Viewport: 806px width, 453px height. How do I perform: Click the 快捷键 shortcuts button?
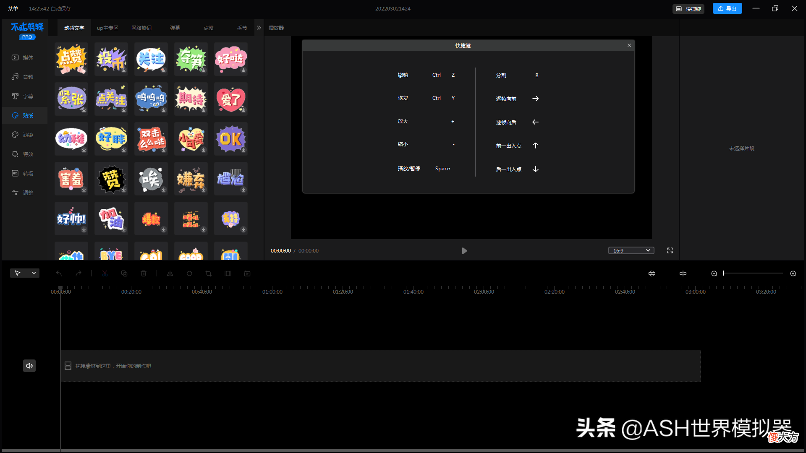688,9
